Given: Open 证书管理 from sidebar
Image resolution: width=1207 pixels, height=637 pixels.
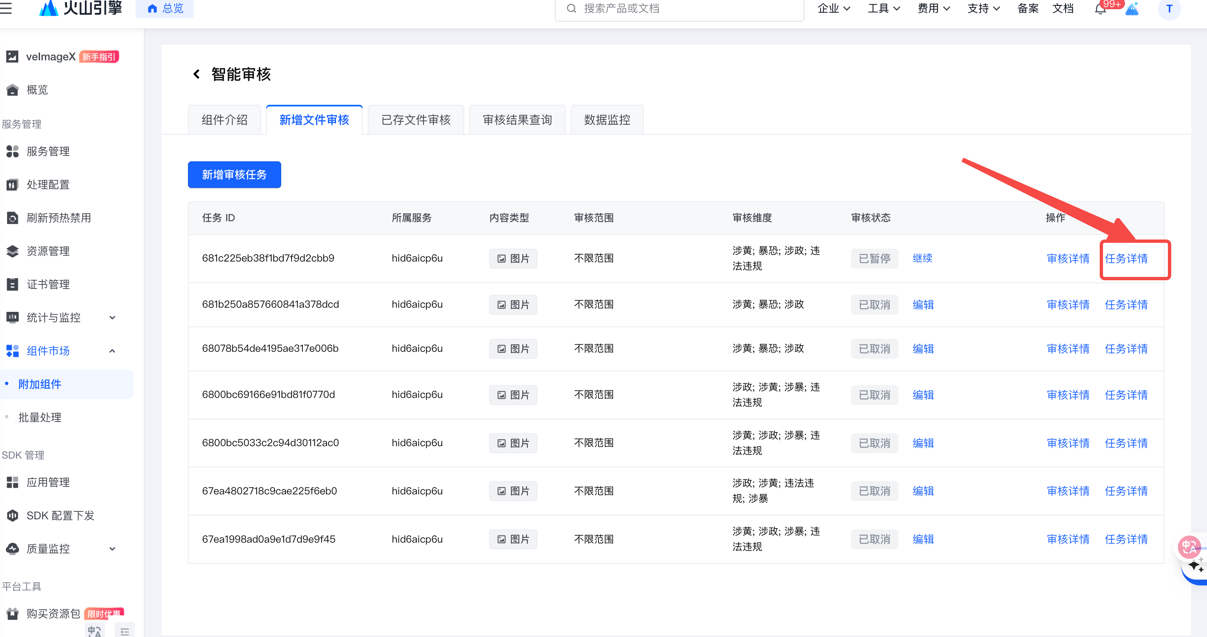Looking at the screenshot, I should point(48,284).
